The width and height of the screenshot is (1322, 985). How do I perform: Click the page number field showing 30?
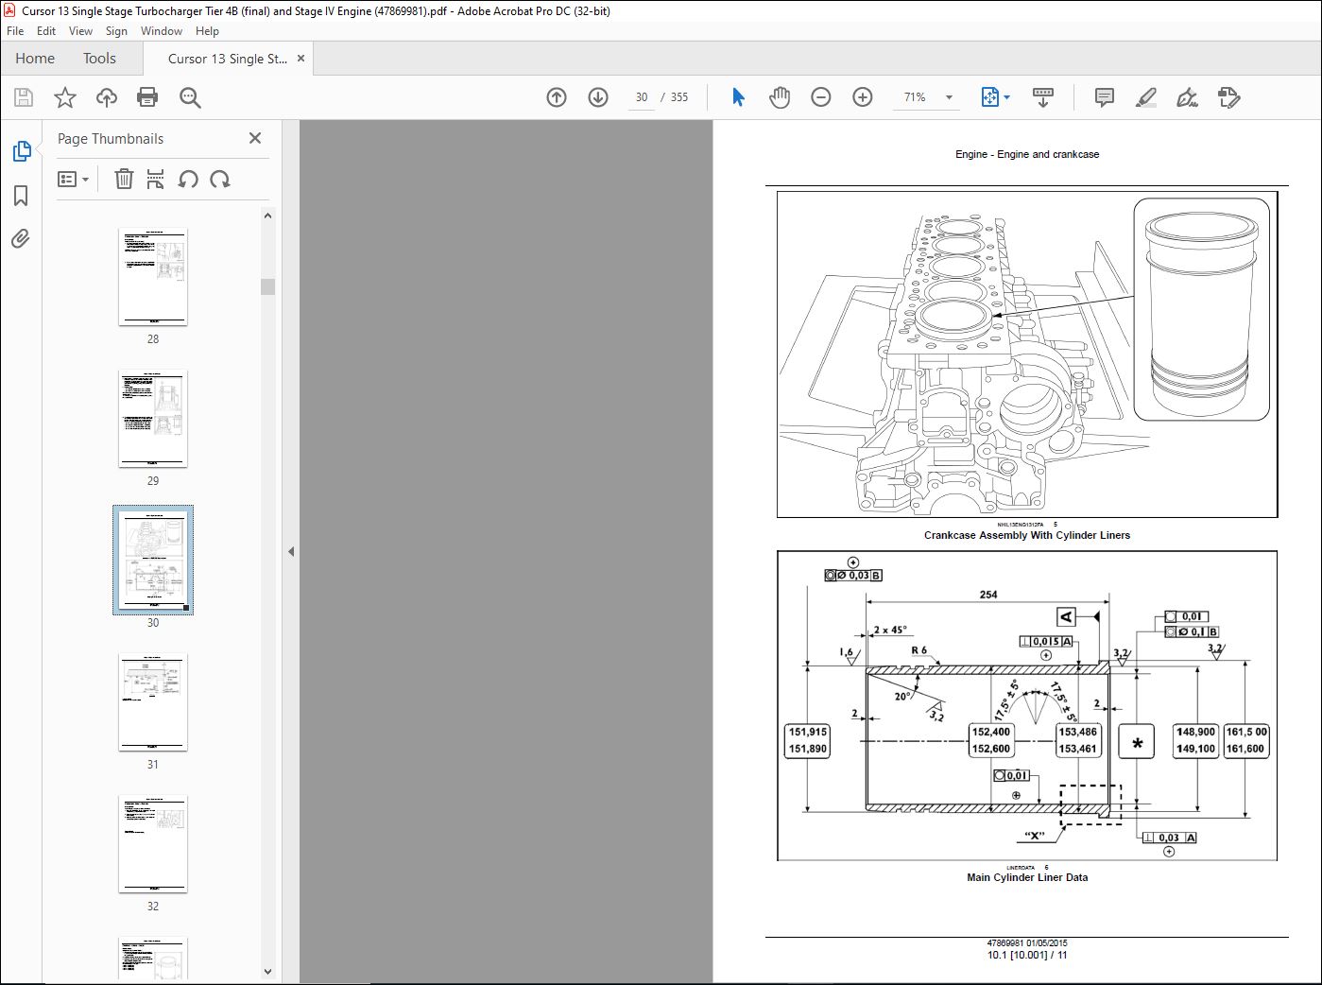click(x=642, y=97)
